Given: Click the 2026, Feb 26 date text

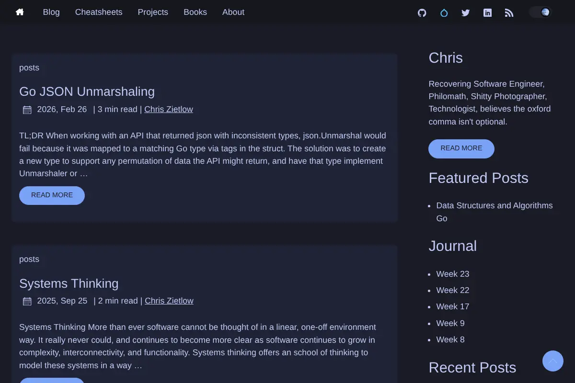Looking at the screenshot, I should coord(62,109).
